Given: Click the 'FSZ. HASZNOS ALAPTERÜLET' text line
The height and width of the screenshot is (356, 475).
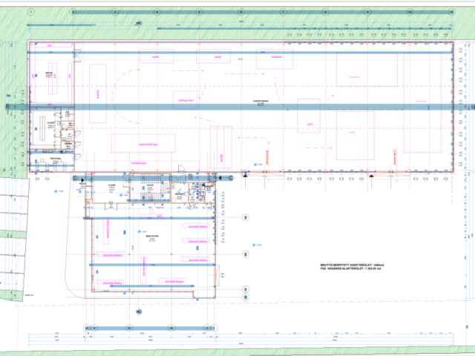Looking at the screenshot, I should point(352,268).
